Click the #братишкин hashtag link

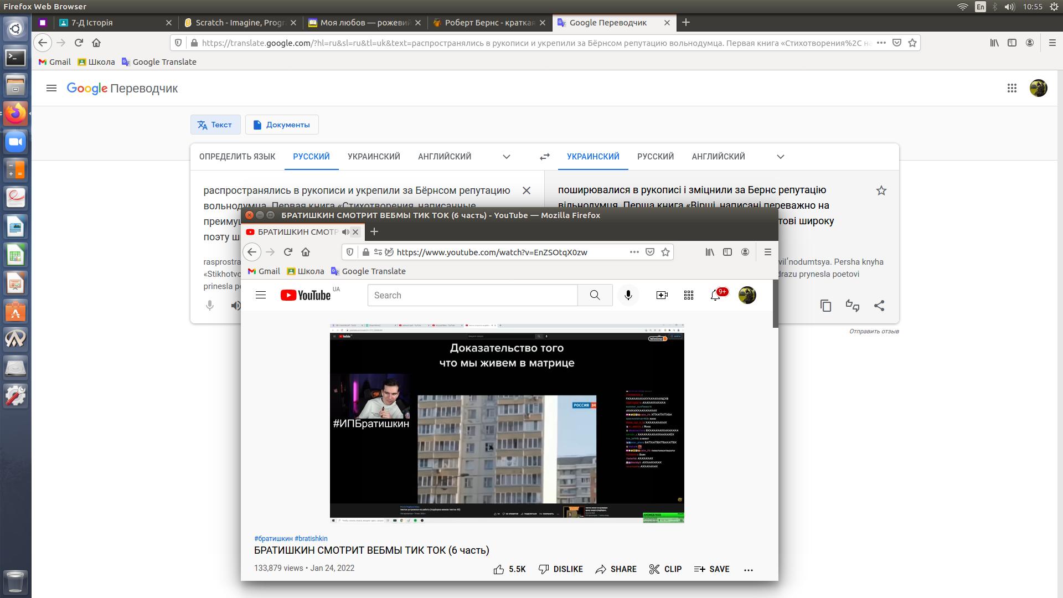[x=274, y=538]
